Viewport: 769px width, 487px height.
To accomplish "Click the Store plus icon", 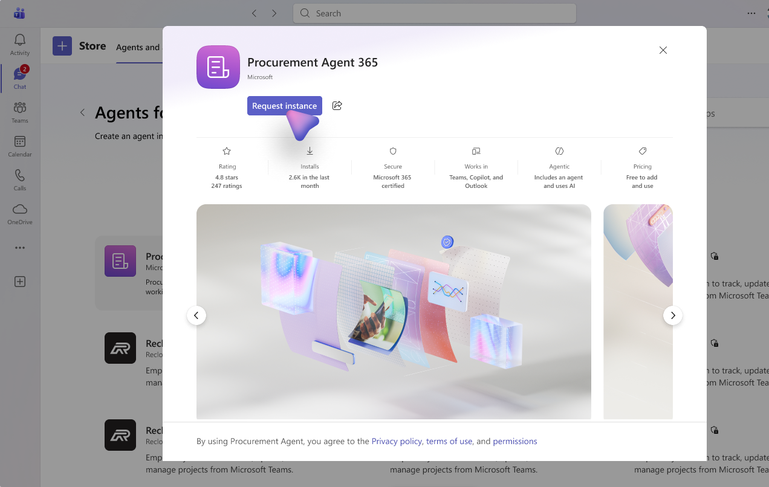I will click(x=62, y=46).
